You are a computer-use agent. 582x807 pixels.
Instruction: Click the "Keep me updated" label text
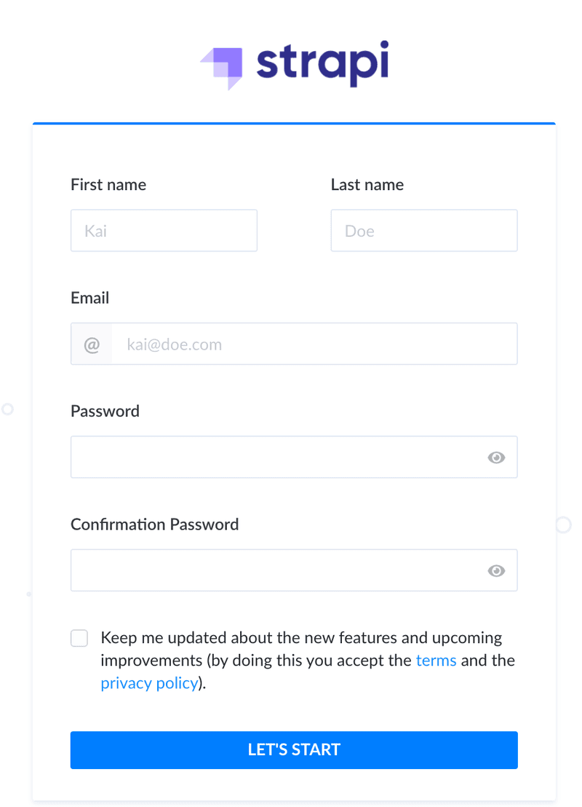click(x=301, y=638)
